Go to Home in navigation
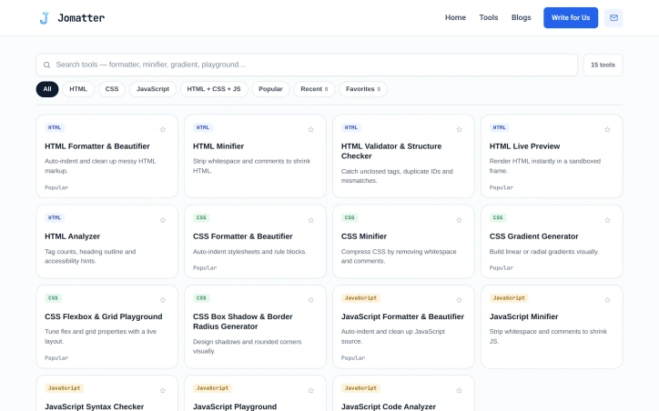659x411 pixels. pyautogui.click(x=456, y=17)
